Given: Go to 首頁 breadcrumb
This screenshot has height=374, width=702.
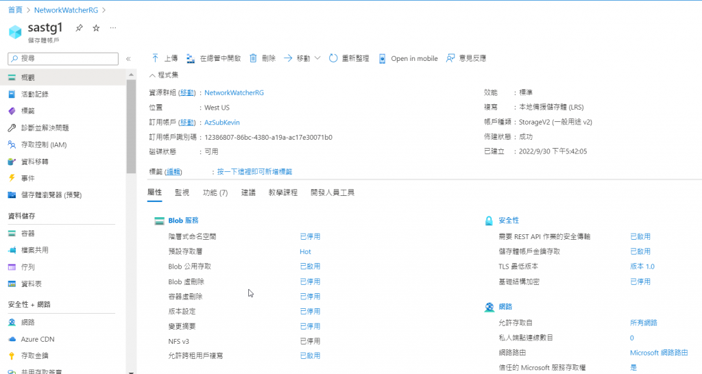Looking at the screenshot, I should (15, 10).
